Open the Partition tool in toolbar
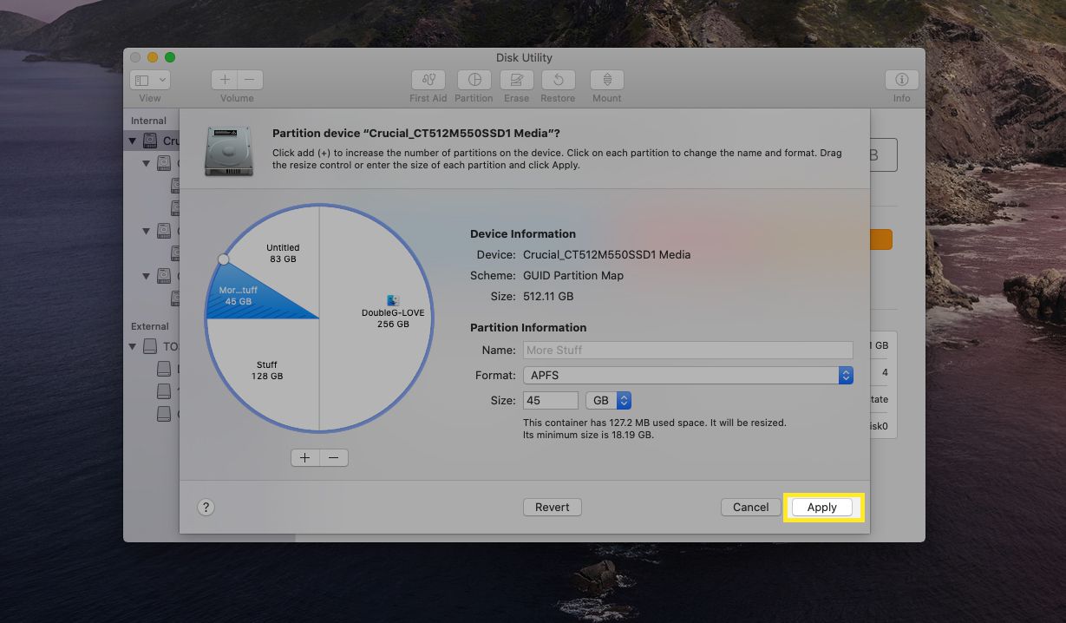Viewport: 1066px width, 623px height. 474,80
